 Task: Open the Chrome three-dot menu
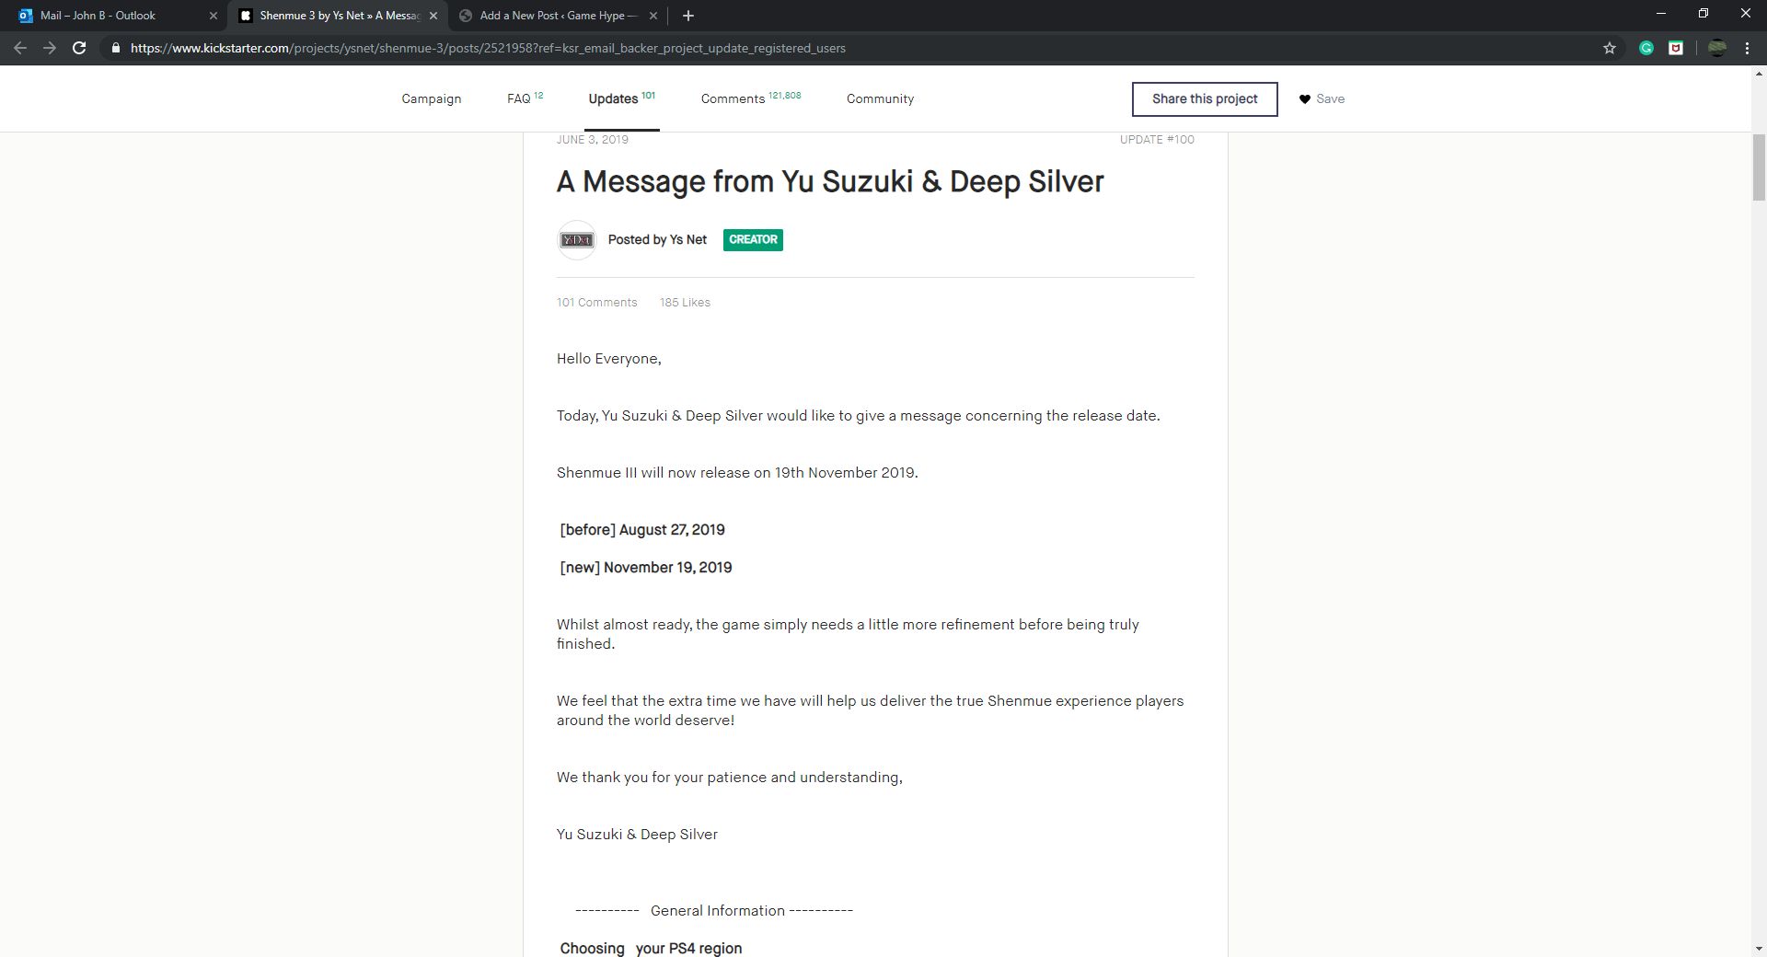pos(1747,48)
